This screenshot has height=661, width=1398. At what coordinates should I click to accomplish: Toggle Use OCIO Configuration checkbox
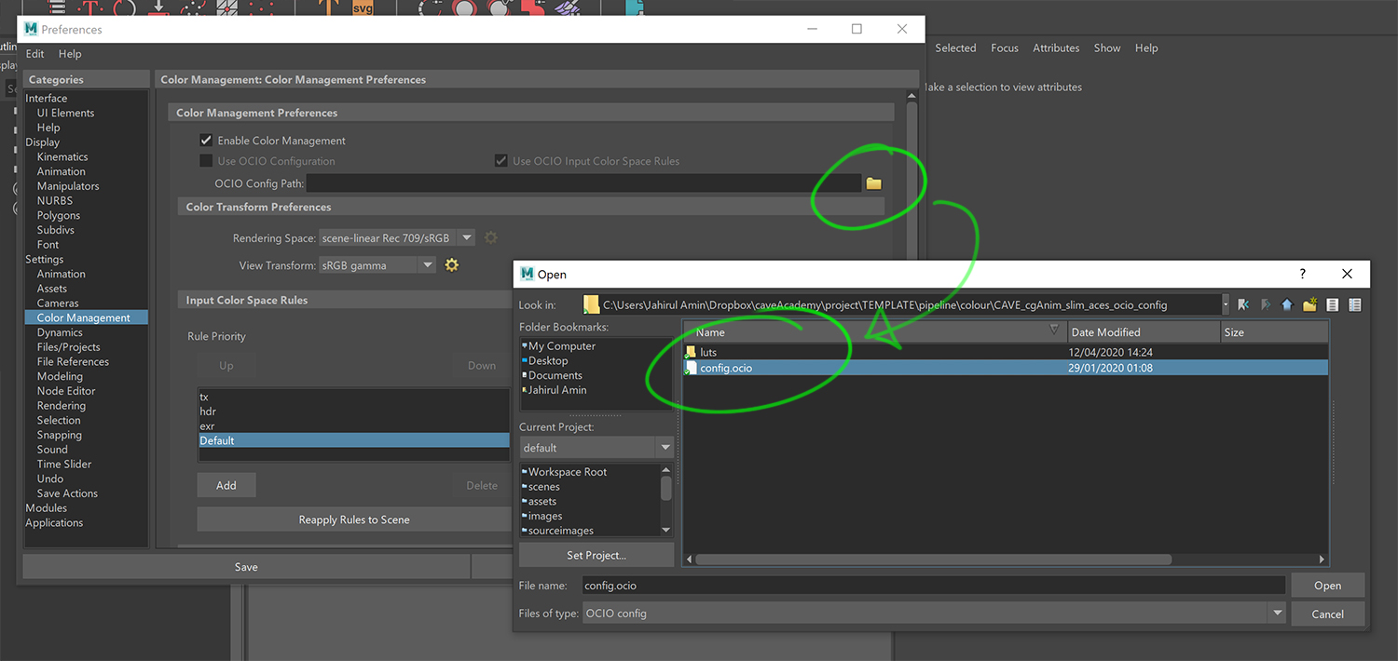click(206, 161)
